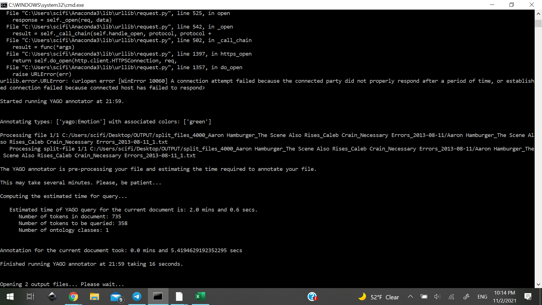Click the Wi-Fi network tray icon
Screen dimensions: 542x305
click(x=452, y=297)
